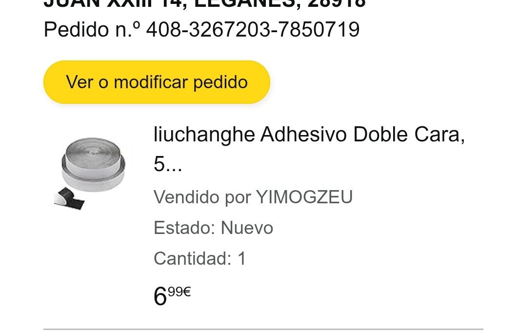Click order number 408-3267203-7850719
Screen dimensions: 518x331
(x=253, y=29)
